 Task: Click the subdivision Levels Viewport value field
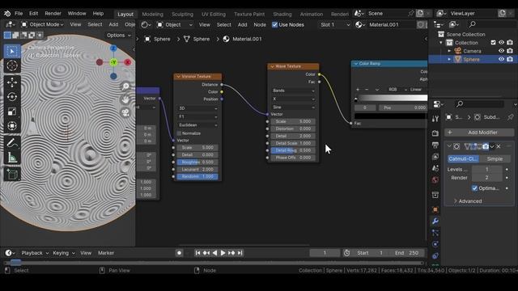[x=486, y=169]
